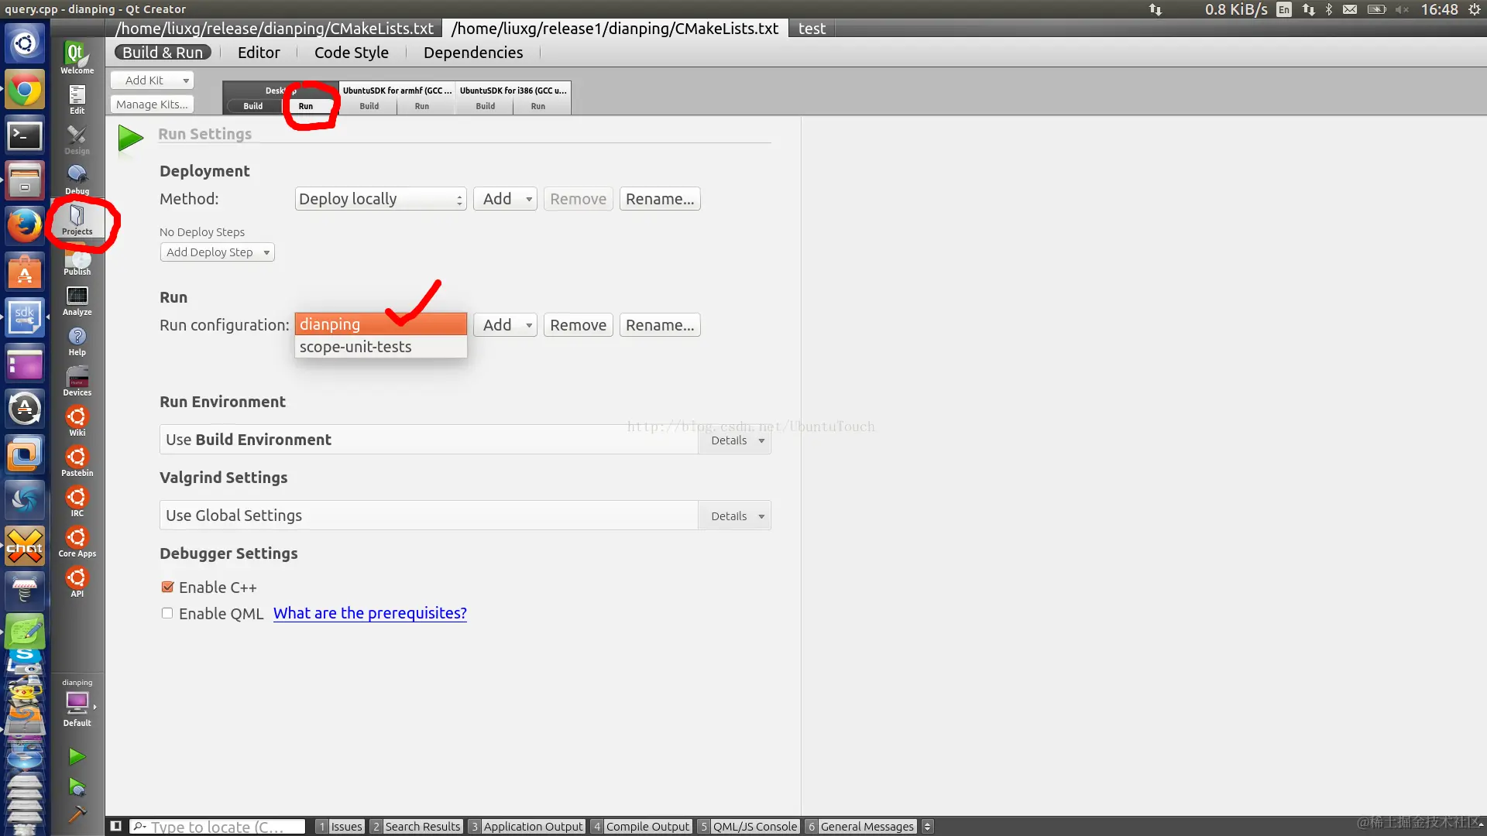
Task: Switch to the Code Style tab
Action: coord(351,53)
